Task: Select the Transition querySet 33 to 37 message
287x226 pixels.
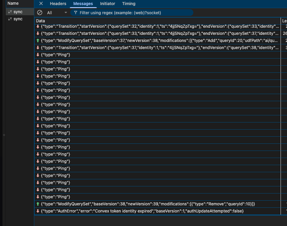Action: [157, 33]
